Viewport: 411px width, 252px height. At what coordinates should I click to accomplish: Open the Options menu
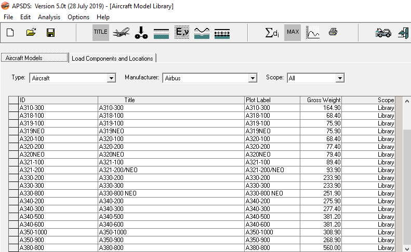(78, 17)
